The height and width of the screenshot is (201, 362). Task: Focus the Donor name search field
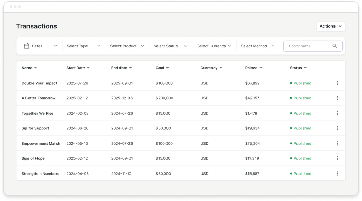[x=313, y=46]
